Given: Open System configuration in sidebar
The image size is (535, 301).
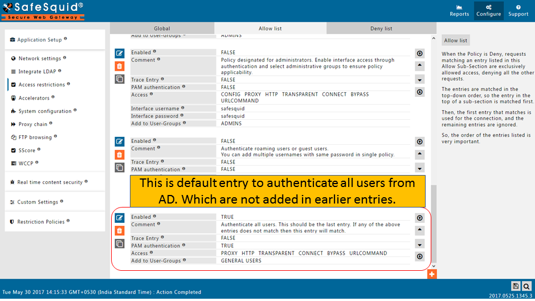Looking at the screenshot, I should [x=44, y=111].
